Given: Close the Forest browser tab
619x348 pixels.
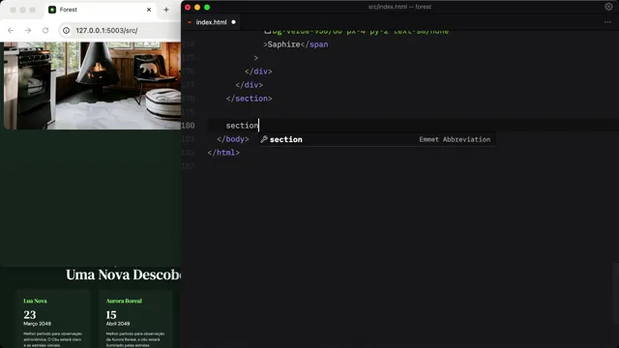Looking at the screenshot, I should [x=149, y=10].
